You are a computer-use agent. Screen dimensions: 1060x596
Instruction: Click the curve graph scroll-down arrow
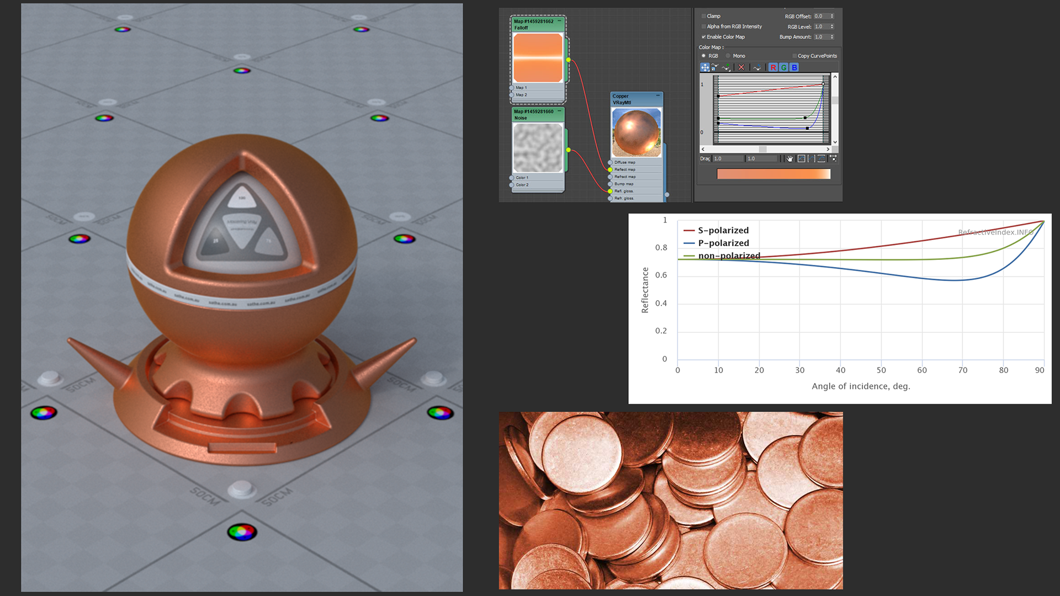tap(835, 142)
